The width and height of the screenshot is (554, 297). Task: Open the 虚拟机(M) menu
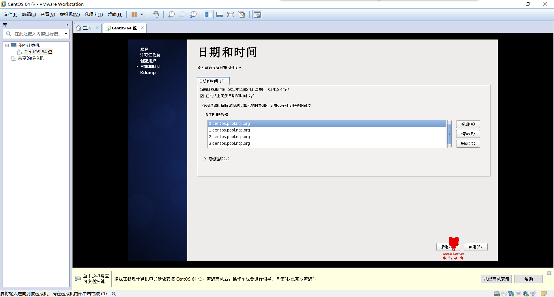pos(70,14)
